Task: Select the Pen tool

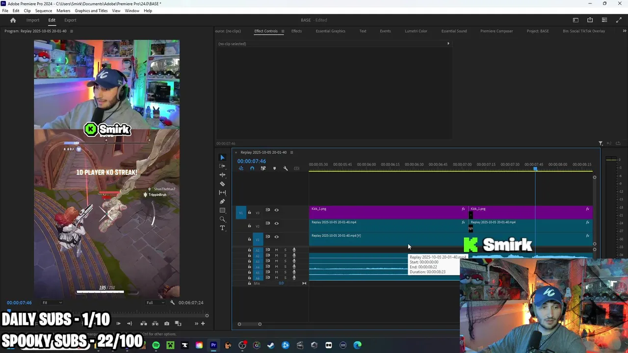Action: pos(222,202)
